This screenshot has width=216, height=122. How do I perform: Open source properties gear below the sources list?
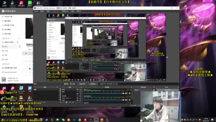[x=66, y=102]
